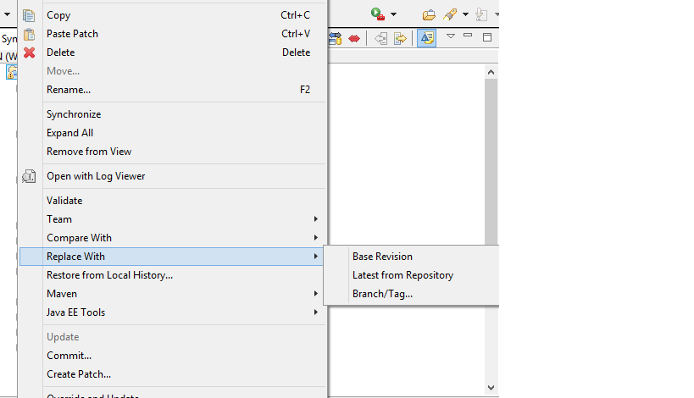Click the red X Delete icon

29,53
